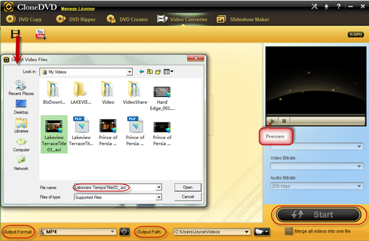
Task: Open the YouTube download tool
Action: [40, 34]
